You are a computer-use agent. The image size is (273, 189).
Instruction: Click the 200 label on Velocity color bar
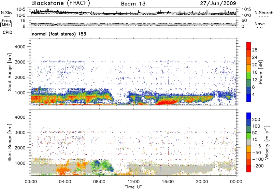[x=256, y=119]
